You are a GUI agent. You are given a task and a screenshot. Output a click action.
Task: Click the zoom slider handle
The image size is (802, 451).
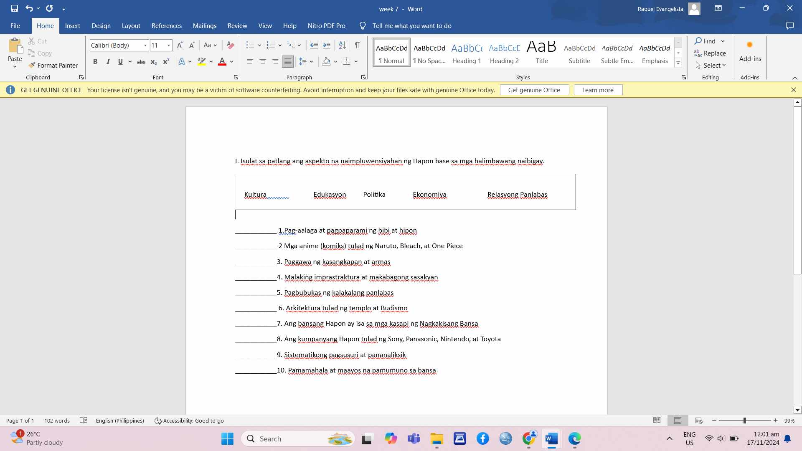(744, 421)
